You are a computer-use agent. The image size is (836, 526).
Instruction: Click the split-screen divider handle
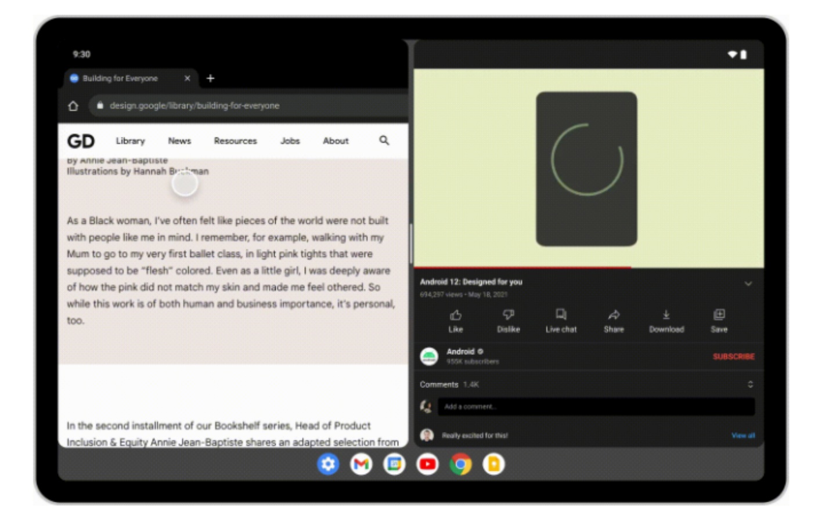(411, 244)
